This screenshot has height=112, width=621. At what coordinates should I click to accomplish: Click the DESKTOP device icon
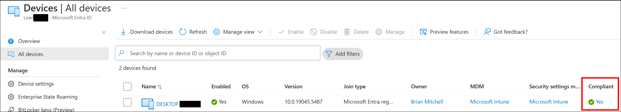coord(148,104)
